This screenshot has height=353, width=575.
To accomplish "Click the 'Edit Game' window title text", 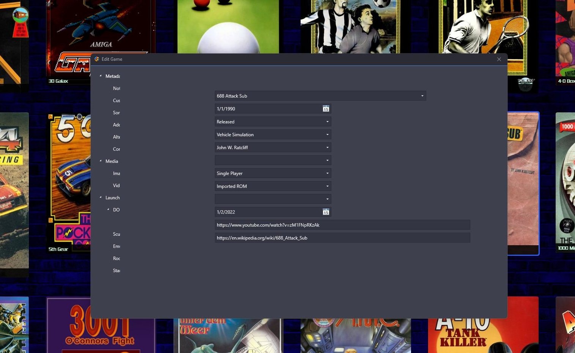I will point(112,59).
